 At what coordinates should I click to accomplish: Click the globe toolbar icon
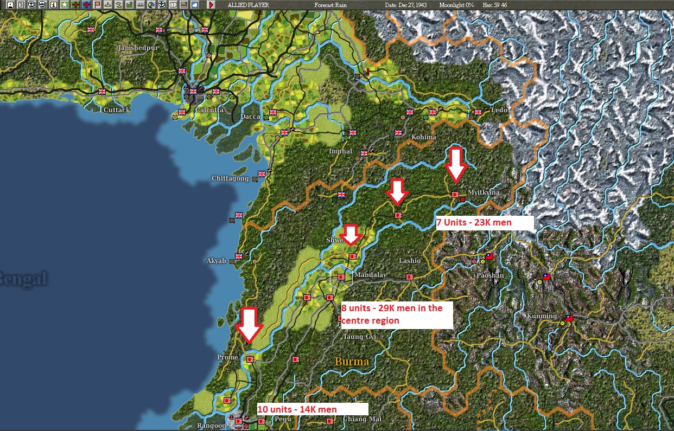pos(151,5)
